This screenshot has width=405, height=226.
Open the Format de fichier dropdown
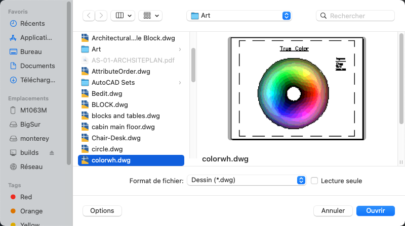(x=247, y=180)
